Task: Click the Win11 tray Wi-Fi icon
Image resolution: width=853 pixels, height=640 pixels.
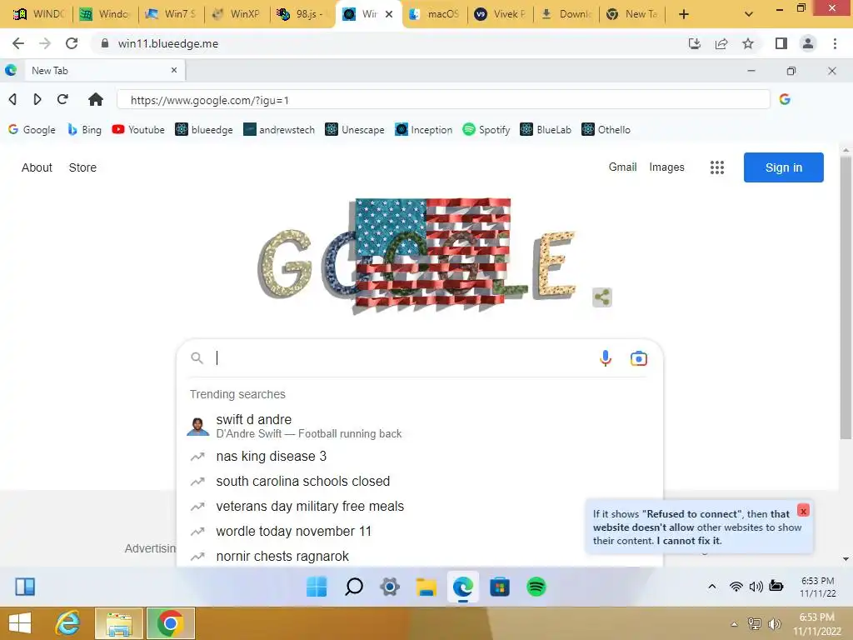Action: (x=736, y=586)
